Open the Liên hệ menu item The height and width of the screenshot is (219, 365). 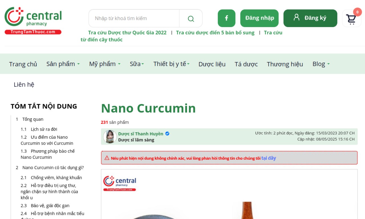point(24,85)
